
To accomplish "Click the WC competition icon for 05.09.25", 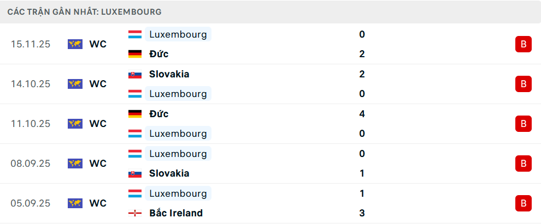I will tap(75, 203).
